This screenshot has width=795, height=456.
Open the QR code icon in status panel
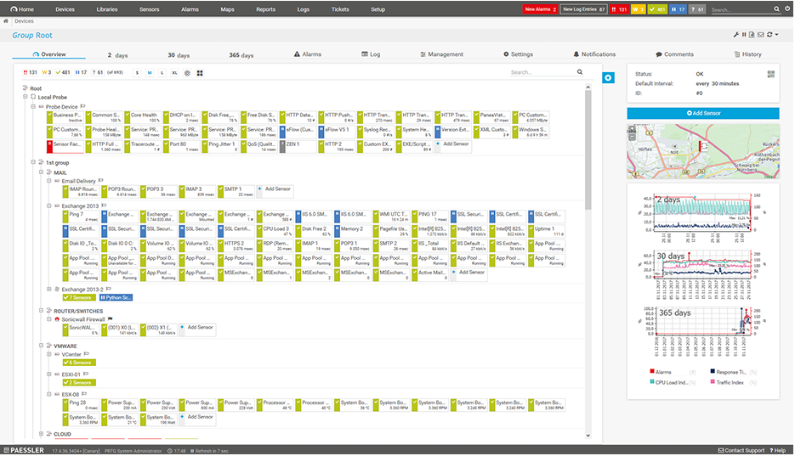pos(771,74)
